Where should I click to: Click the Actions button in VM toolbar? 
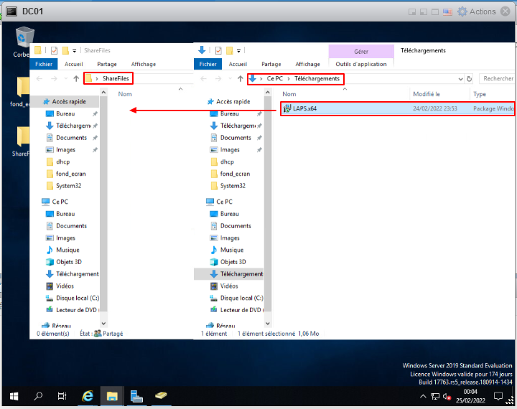(483, 11)
